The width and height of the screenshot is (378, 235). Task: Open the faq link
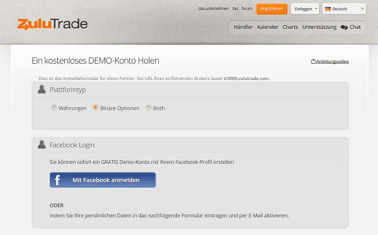click(x=235, y=9)
